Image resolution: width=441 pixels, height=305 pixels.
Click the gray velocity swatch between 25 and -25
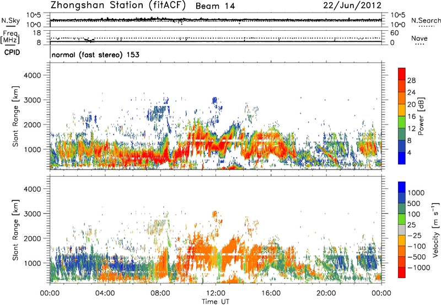tap(402, 230)
